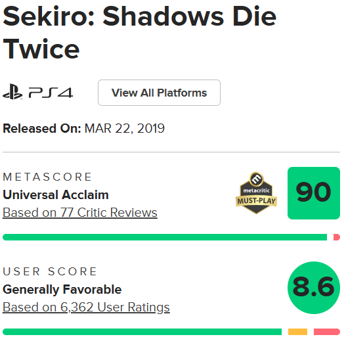The width and height of the screenshot is (346, 341).
Task: Click yellow mixed user ratings segment
Action: pyautogui.click(x=297, y=332)
